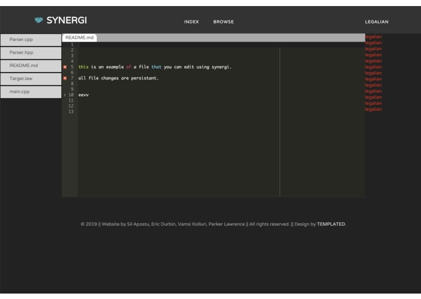Screen dimensions: 421x299
Task: Click the error marker on line 7
Action: coord(65,78)
